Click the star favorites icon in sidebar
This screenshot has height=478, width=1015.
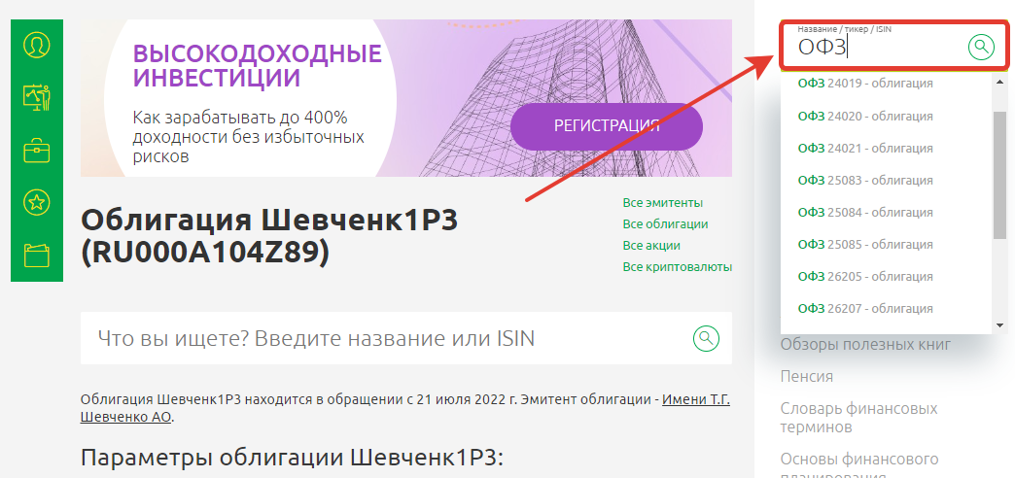tap(37, 203)
